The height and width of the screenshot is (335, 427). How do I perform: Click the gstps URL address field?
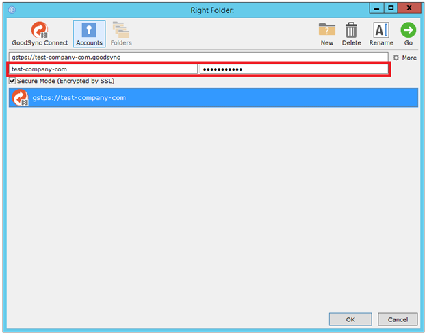click(x=198, y=58)
